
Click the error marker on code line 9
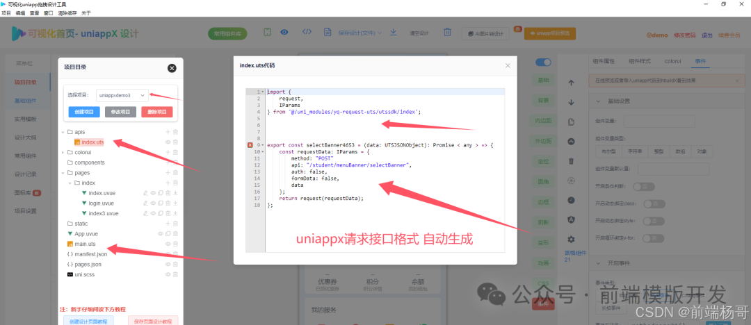250,145
